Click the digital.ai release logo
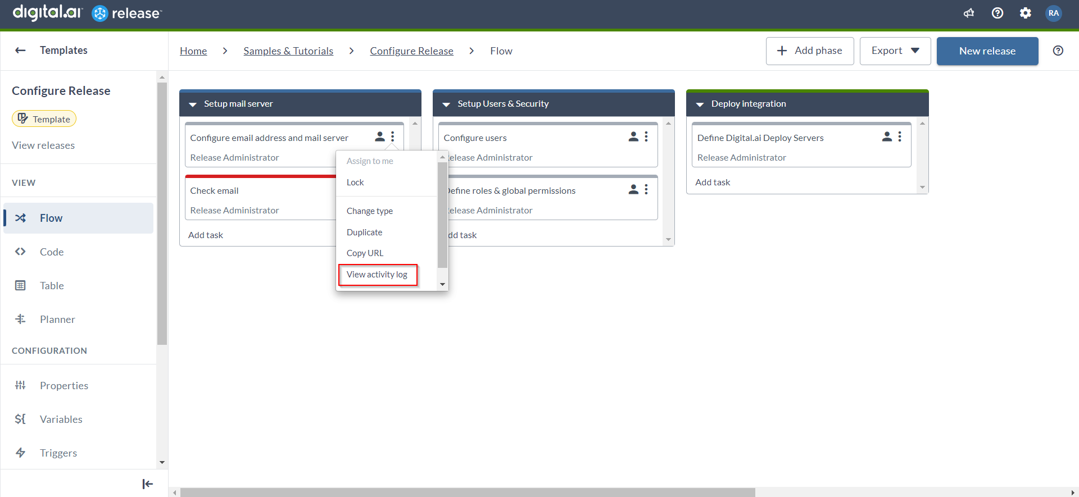 pos(87,13)
